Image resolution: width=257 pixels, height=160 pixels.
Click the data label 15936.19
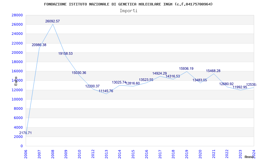coord(186,69)
